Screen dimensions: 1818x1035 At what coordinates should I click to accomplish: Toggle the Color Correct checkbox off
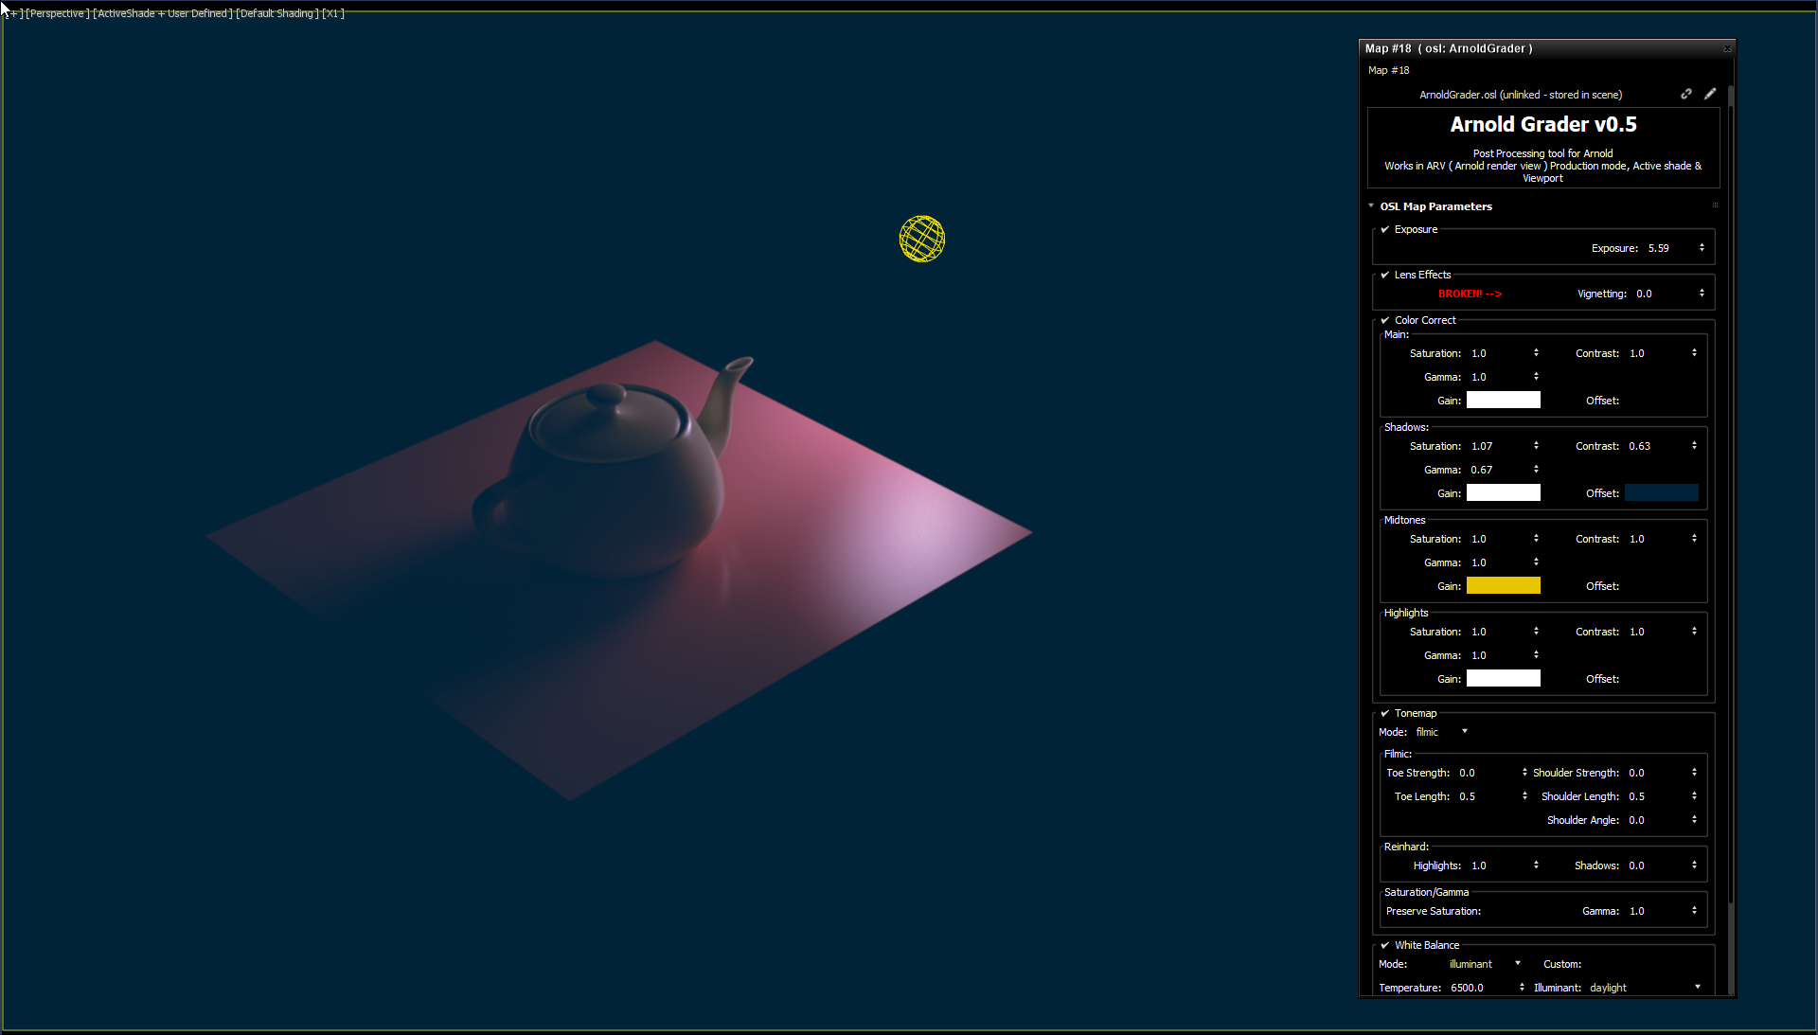(1385, 320)
